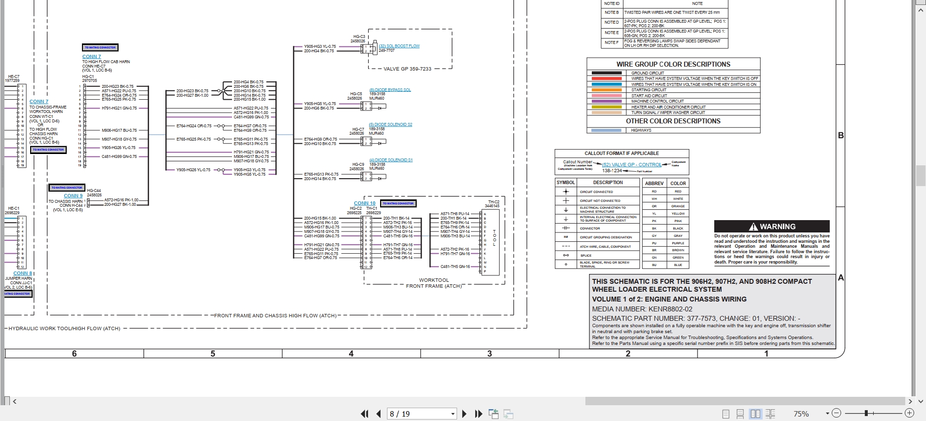Click the highways light blue swatch

pos(607,130)
